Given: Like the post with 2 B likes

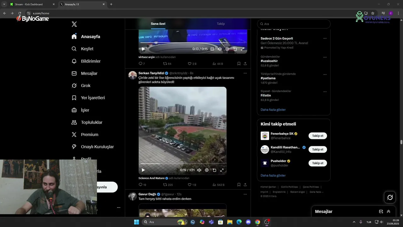Looking at the screenshot, I should (x=192, y=64).
